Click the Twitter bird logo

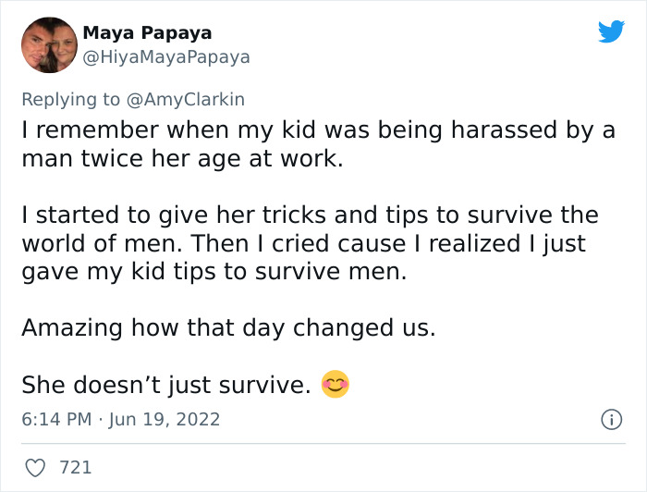point(611,31)
